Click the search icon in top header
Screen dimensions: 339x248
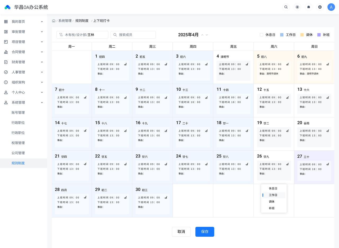[x=286, y=7]
